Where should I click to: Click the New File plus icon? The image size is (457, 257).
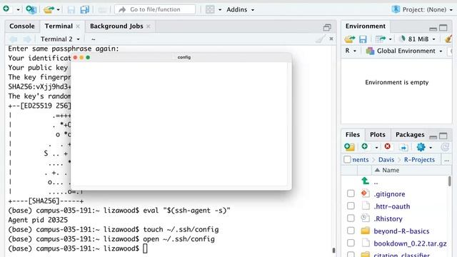click(6, 9)
